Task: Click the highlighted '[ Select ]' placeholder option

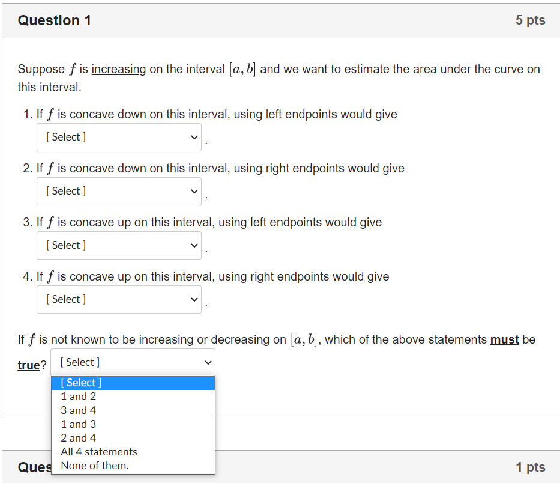Action: [81, 383]
